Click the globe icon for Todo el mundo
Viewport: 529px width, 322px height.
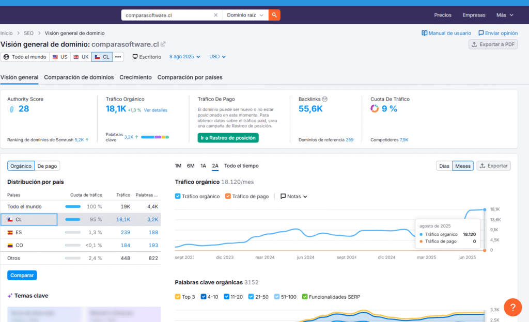[x=6, y=57]
